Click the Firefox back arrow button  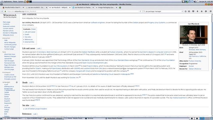point(2,11)
